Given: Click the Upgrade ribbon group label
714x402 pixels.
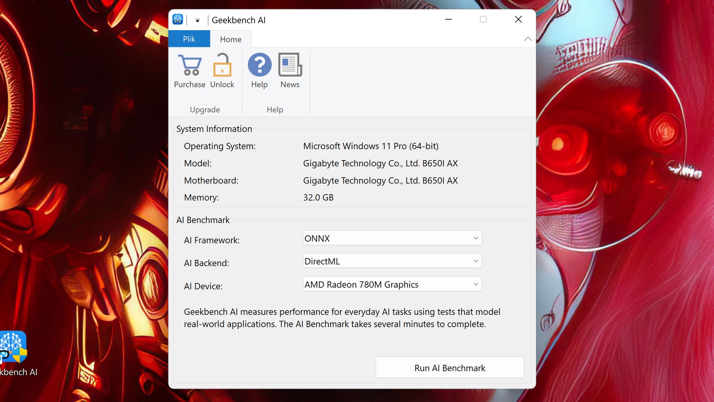Looking at the screenshot, I should click(x=205, y=110).
